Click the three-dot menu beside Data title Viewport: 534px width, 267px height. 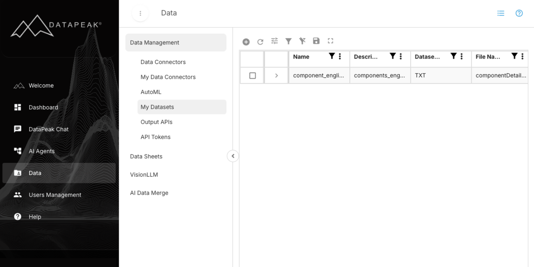point(140,13)
